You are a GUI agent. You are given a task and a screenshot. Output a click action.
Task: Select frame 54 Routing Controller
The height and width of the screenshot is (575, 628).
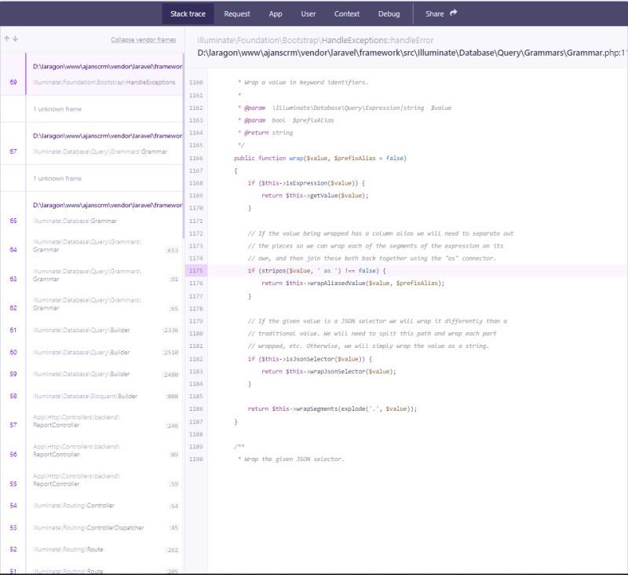92,505
